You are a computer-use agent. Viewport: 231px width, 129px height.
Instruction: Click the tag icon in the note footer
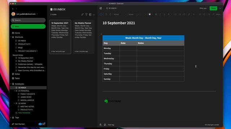pos(105,125)
